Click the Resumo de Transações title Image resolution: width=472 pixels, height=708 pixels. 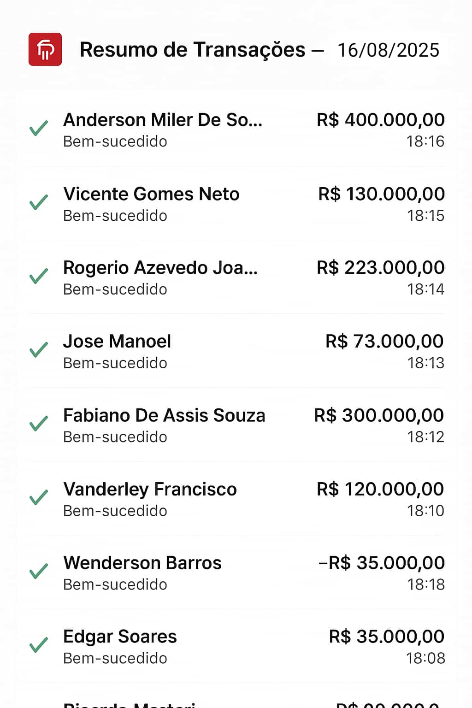[193, 50]
